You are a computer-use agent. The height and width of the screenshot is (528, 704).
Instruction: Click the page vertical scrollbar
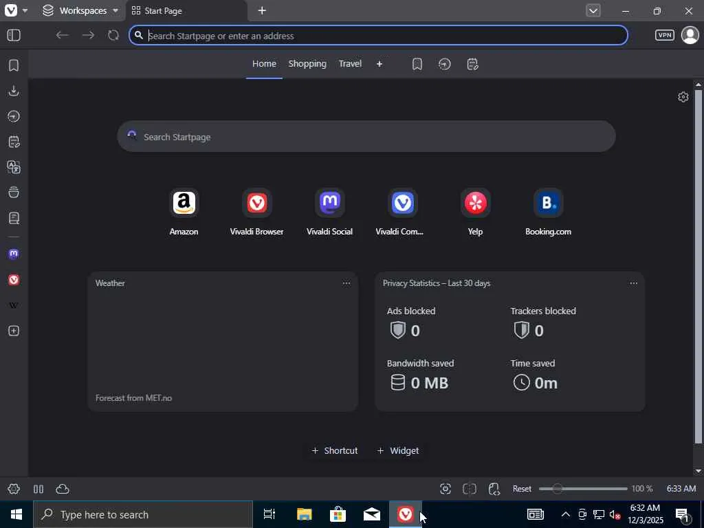(698, 267)
